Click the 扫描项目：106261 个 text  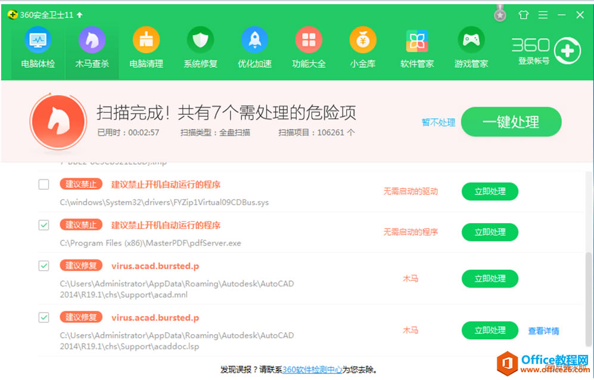pos(316,133)
